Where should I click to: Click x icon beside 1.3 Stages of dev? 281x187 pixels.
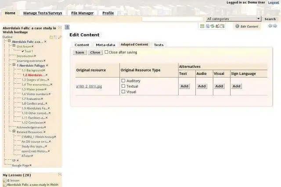click(x=48, y=80)
